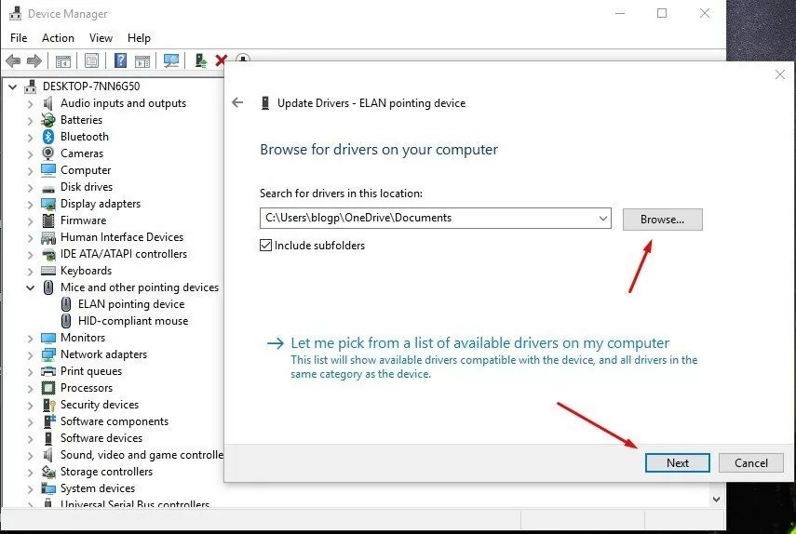
Task: Select the Disk drives icon
Action: pyautogui.click(x=48, y=189)
